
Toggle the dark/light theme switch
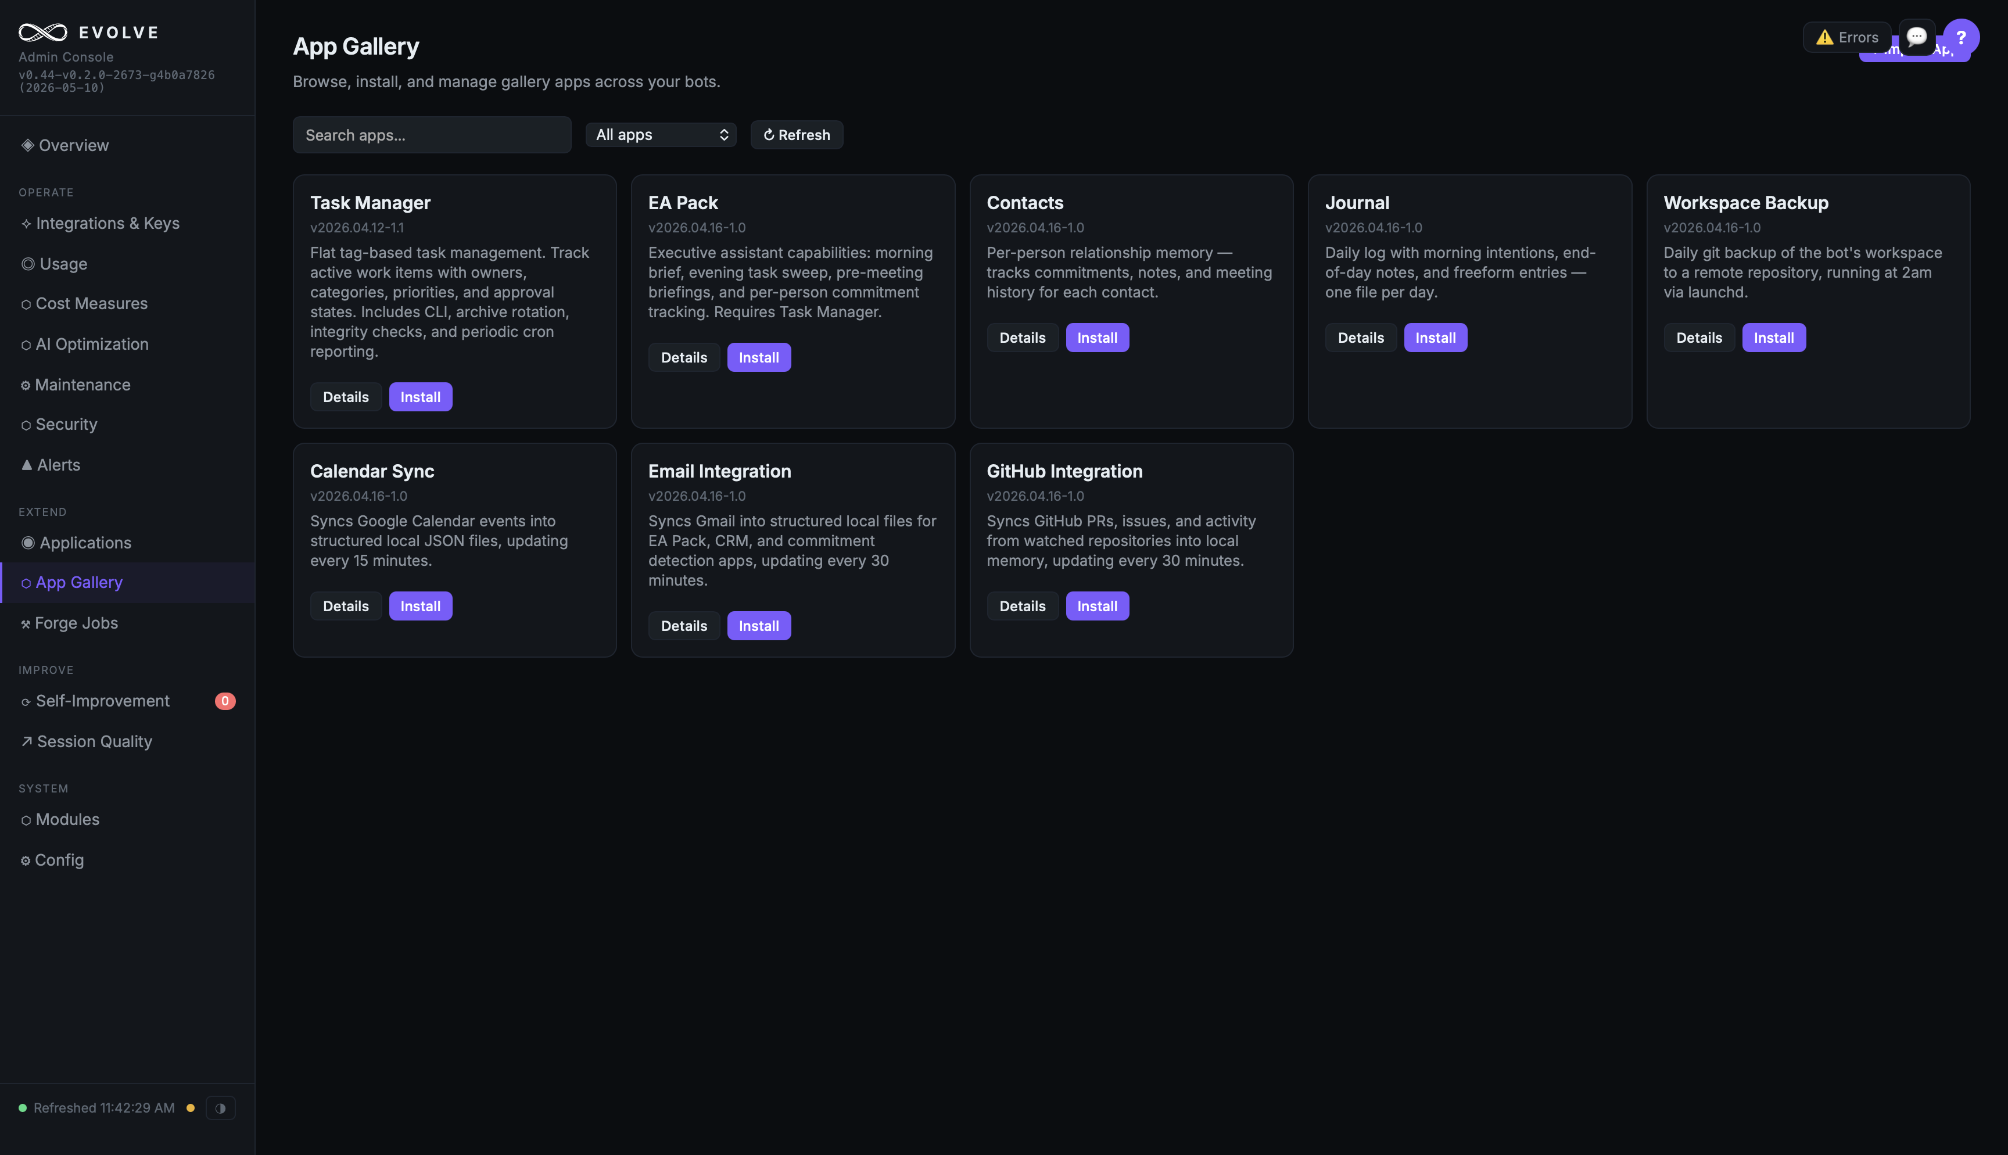(x=220, y=1107)
